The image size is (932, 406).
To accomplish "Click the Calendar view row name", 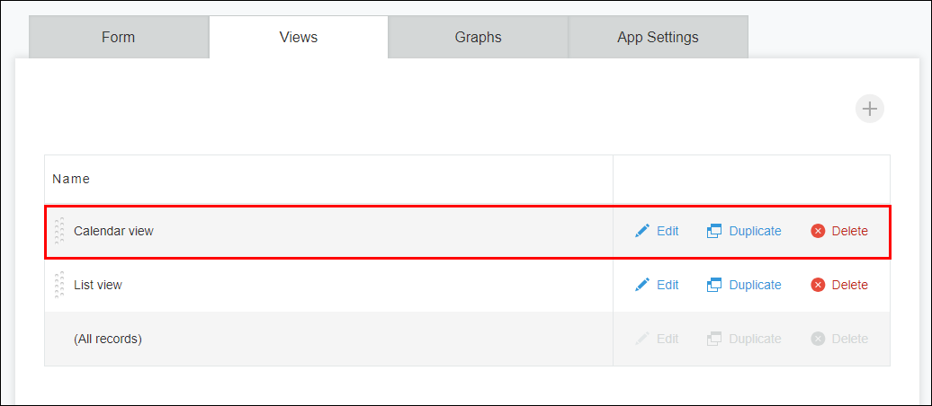I will click(x=113, y=231).
